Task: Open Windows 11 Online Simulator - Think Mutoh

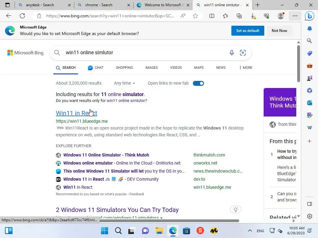Action: (106, 155)
